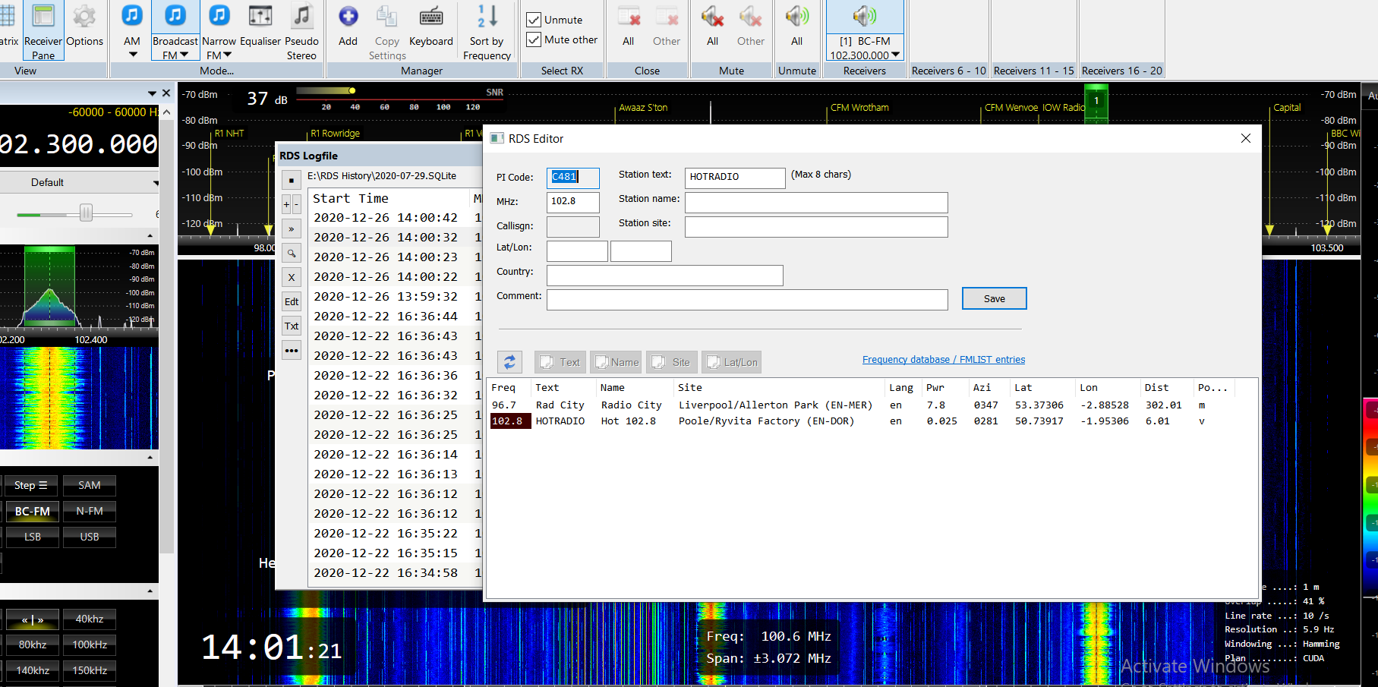The height and width of the screenshot is (687, 1378).
Task: Toggle the Unmute checkbox
Action: coord(534,20)
